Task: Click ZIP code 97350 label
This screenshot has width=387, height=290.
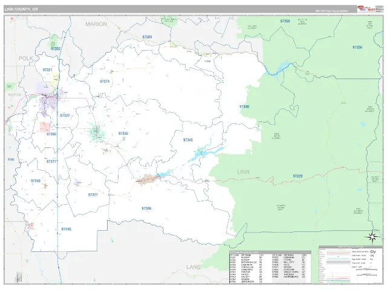Action: click(x=357, y=47)
